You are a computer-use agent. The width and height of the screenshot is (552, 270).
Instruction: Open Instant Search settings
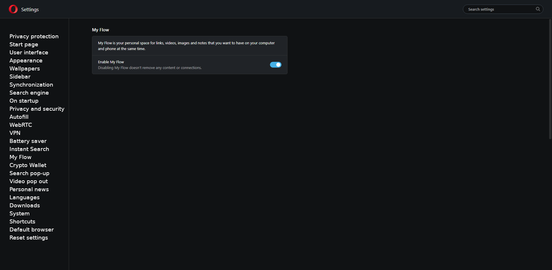(29, 149)
